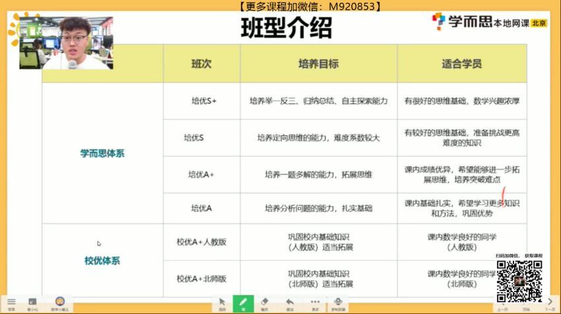Click the 有较好的思维基础 student cell
561x314 pixels.
click(462, 138)
